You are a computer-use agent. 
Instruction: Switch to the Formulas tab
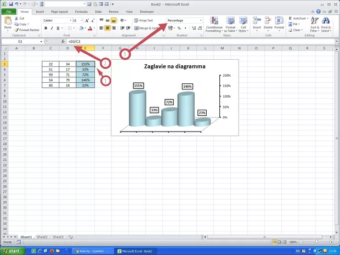point(81,12)
